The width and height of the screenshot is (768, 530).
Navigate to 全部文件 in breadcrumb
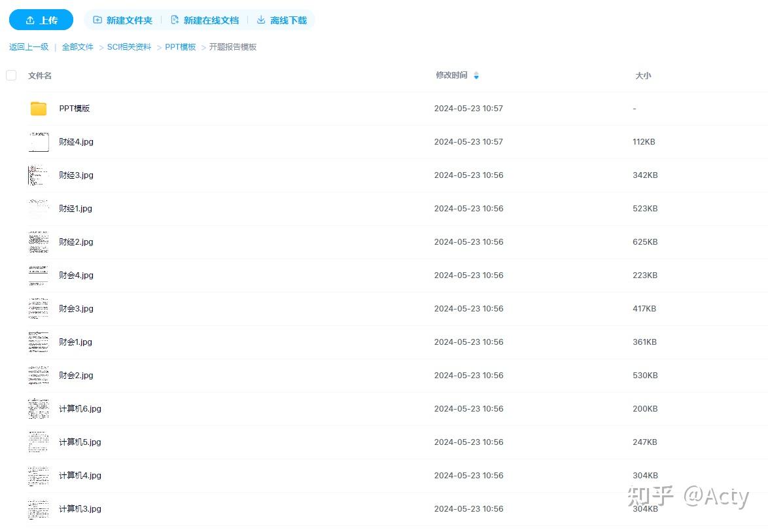tap(77, 47)
